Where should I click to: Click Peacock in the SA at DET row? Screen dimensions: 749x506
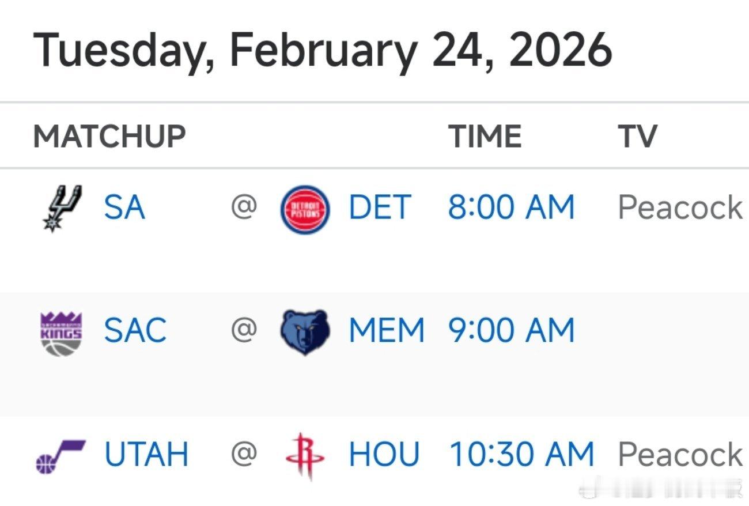click(680, 207)
